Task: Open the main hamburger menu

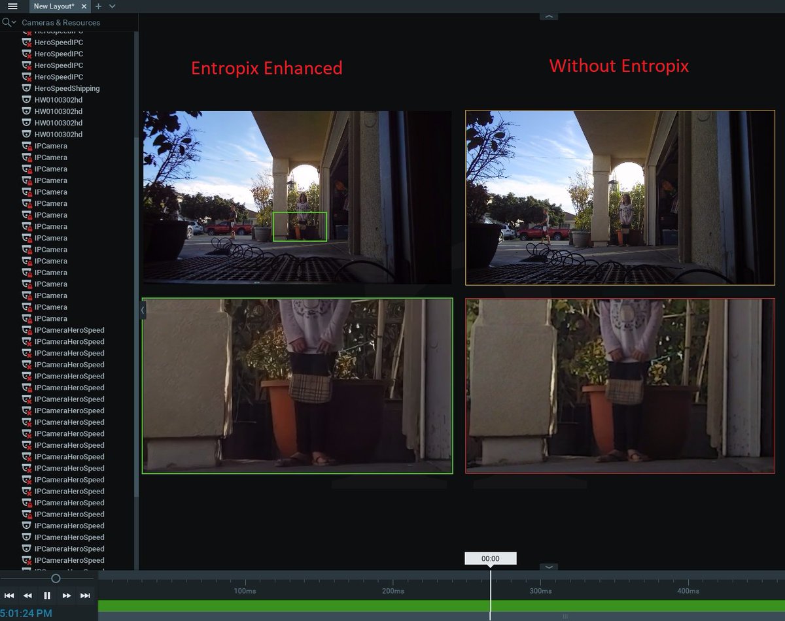Action: tap(12, 6)
